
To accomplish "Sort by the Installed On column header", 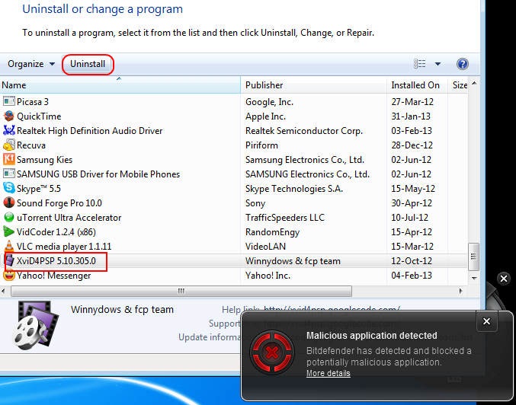I will [417, 85].
